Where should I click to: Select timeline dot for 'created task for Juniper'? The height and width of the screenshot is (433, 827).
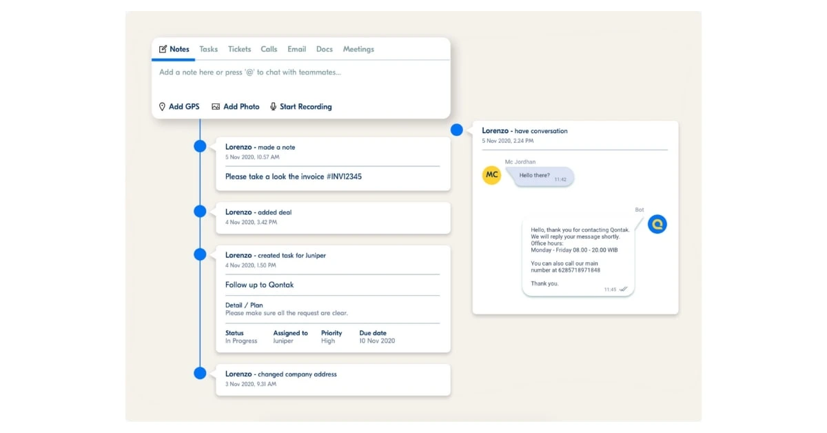[x=200, y=254]
